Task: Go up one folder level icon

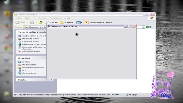Action: tap(41, 22)
